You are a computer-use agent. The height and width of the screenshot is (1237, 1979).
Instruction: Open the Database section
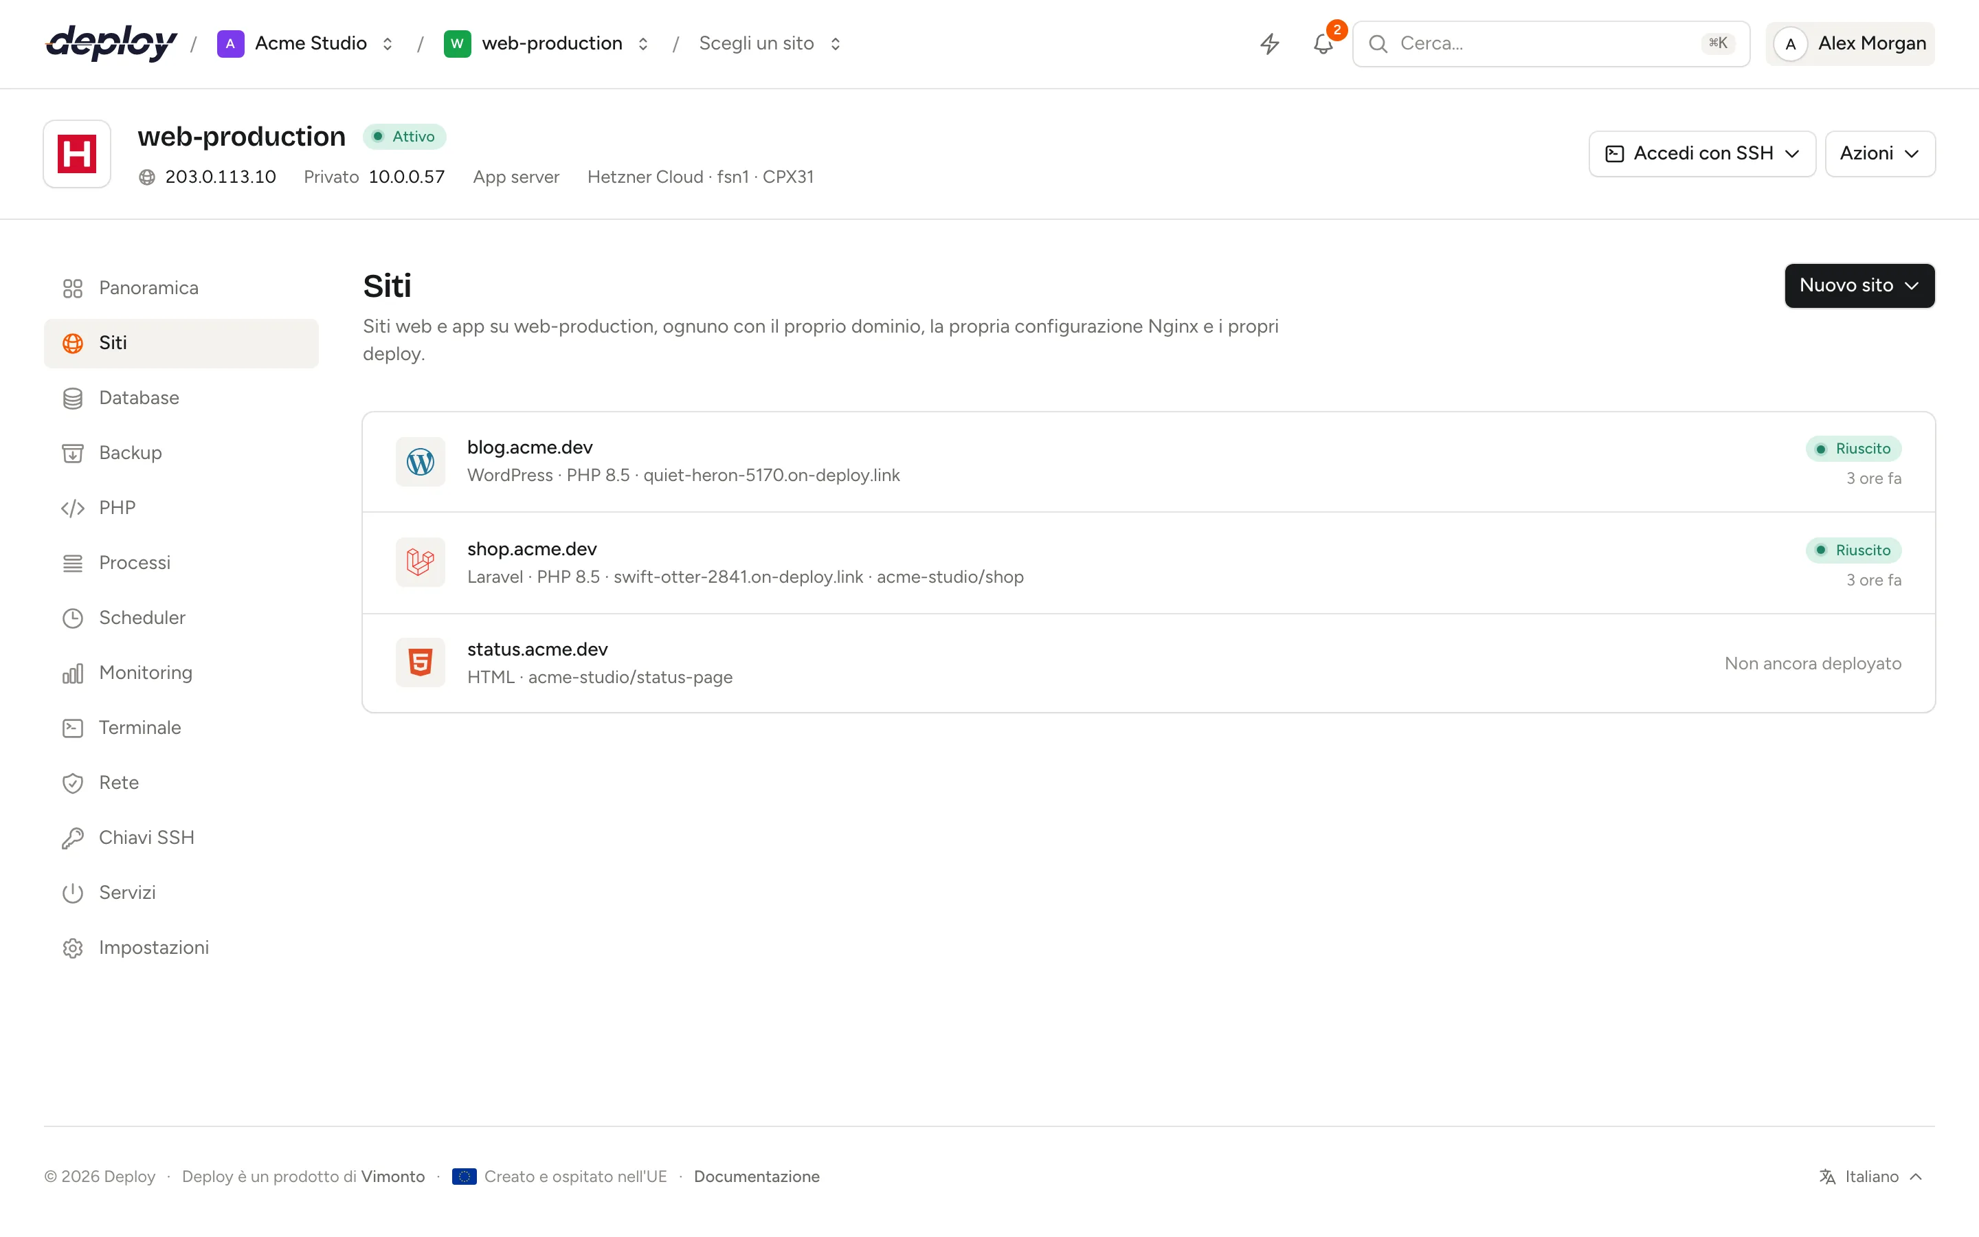[181, 399]
